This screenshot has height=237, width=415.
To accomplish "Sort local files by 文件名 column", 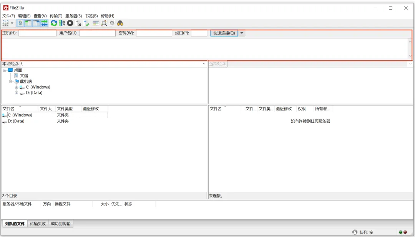I will coord(20,109).
